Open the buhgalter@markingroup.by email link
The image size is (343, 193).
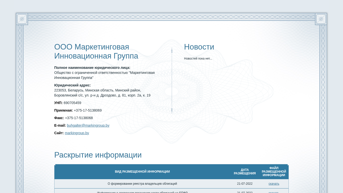tap(88, 125)
